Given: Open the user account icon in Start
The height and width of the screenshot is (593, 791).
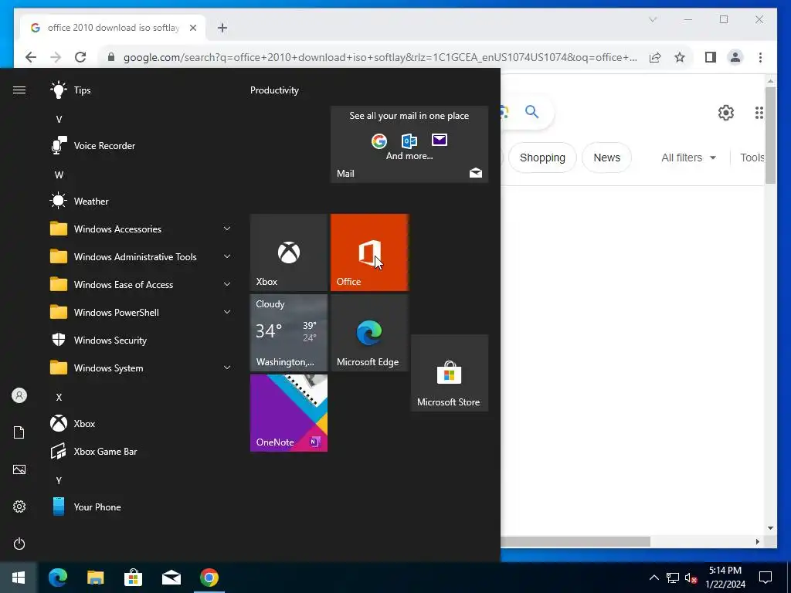Looking at the screenshot, I should point(19,395).
